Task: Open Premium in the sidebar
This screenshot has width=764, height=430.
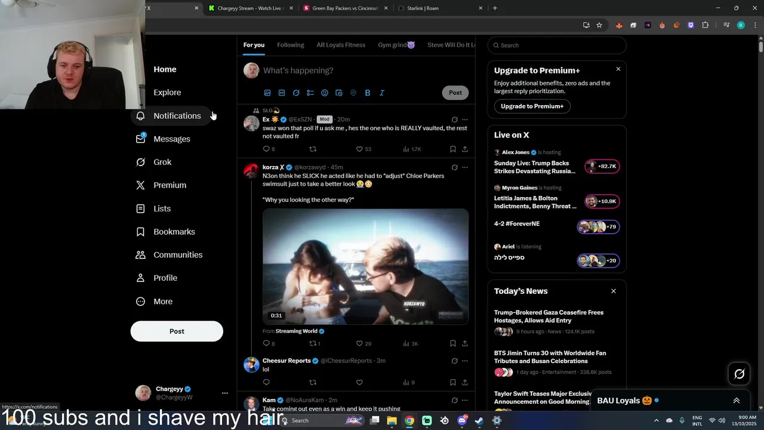Action: (161, 185)
